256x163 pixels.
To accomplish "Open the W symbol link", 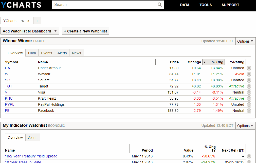I will tap(7, 74).
